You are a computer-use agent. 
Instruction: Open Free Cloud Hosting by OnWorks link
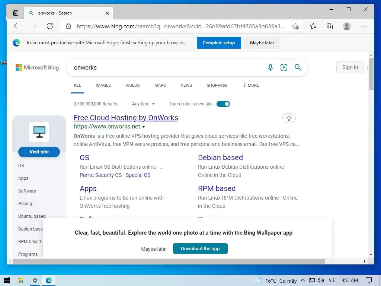point(126,118)
